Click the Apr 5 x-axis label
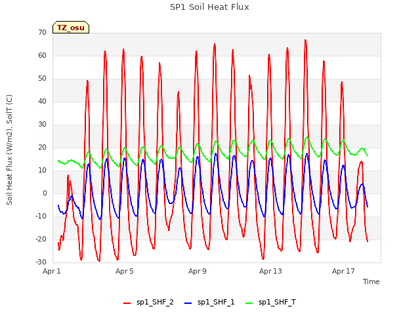Screen dimensions: 420x315 125,271
